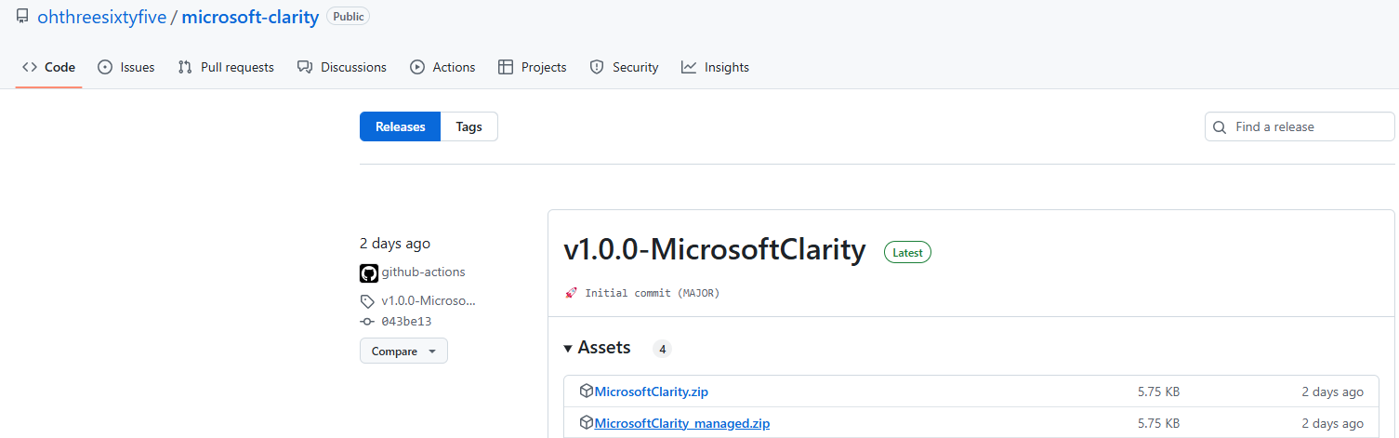Open the Issues tab
Viewport: 1399px width, 438px height.
[126, 67]
